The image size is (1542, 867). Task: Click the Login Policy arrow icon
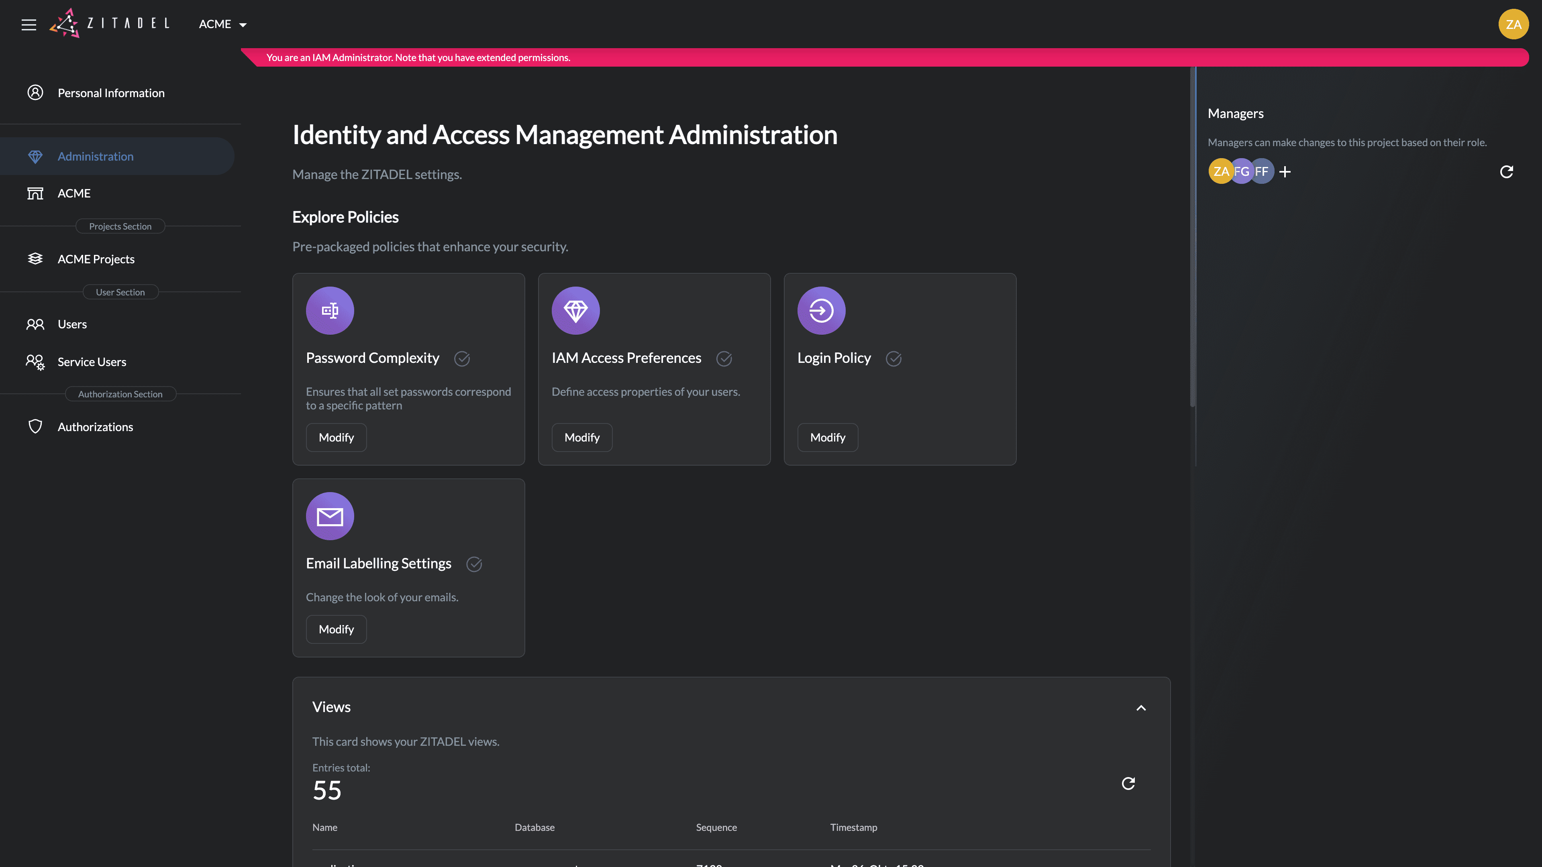coord(821,311)
